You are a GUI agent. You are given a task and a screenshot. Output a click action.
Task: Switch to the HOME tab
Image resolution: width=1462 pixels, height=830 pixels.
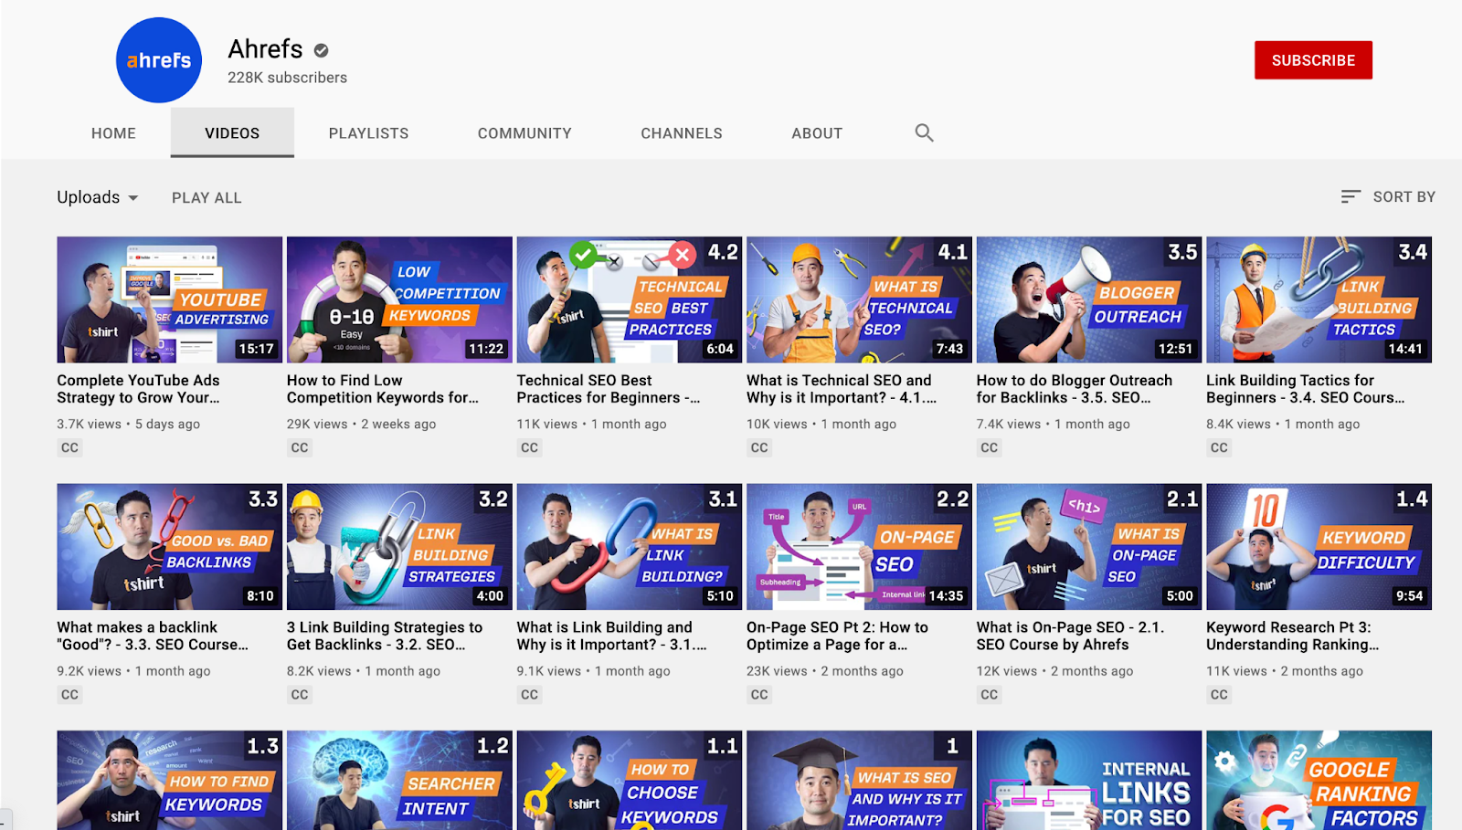[113, 133]
